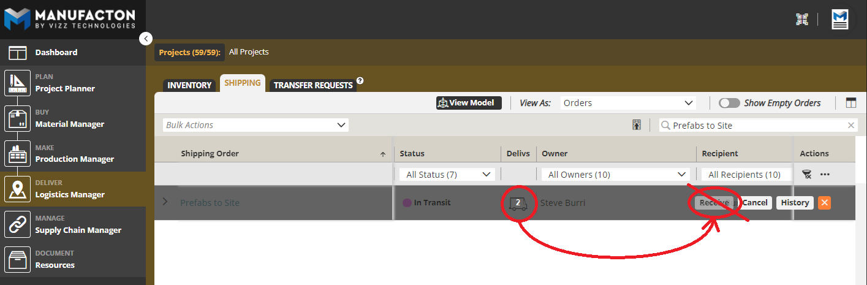This screenshot has width=867, height=285.
Task: Clear the search field text
Action: (850, 125)
